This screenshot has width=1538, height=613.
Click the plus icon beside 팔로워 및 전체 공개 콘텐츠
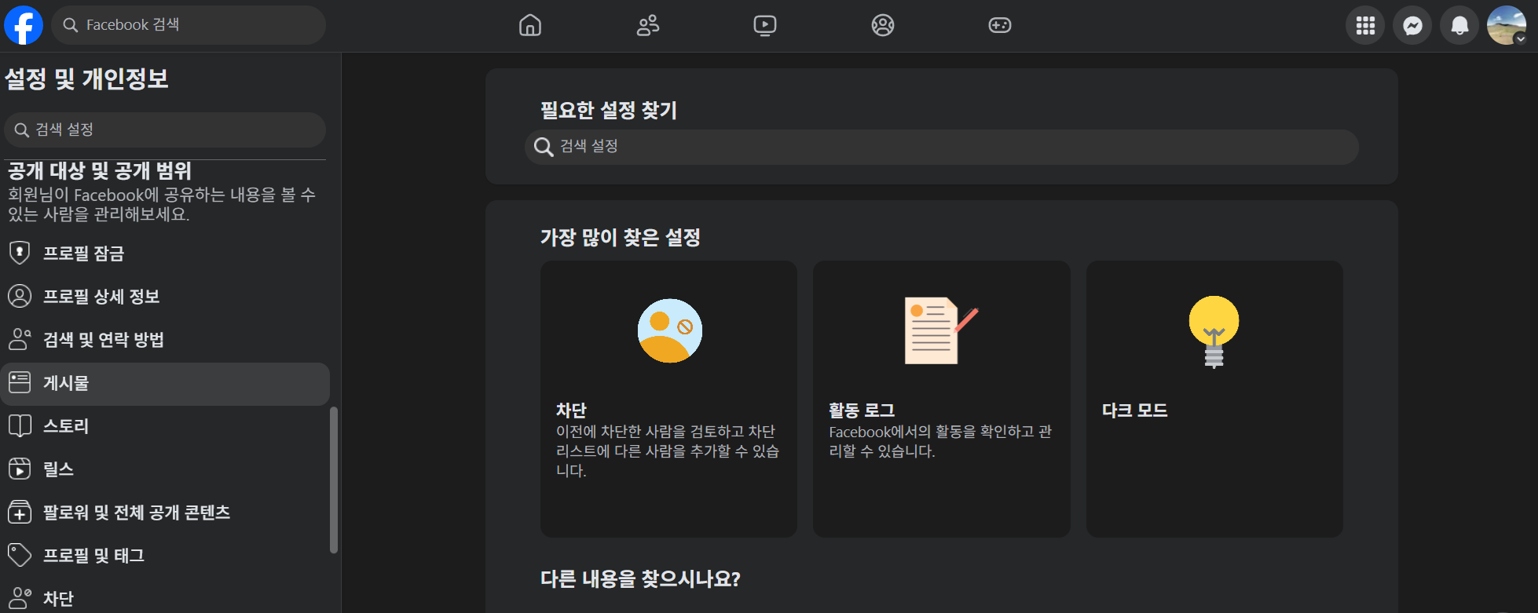point(20,512)
